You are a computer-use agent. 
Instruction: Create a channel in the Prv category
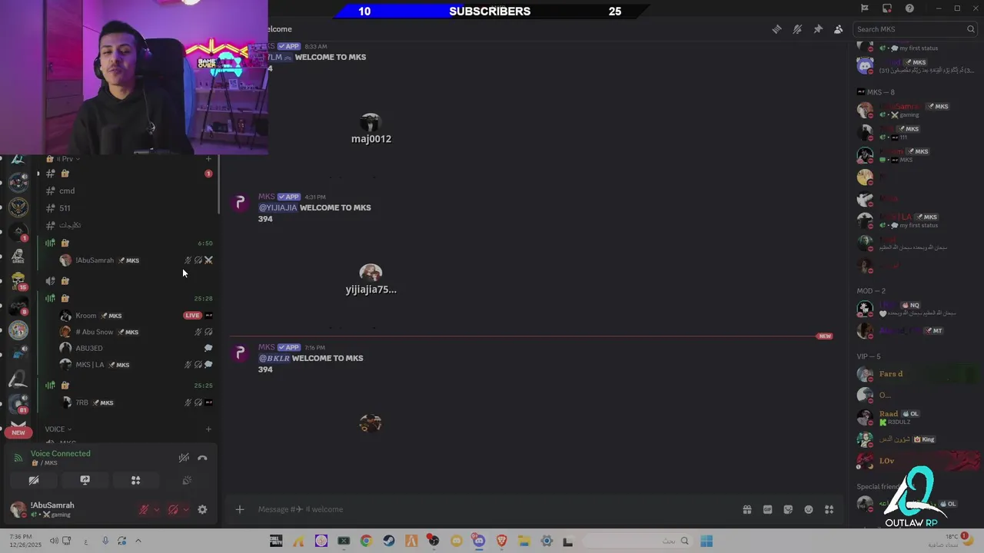(208, 159)
